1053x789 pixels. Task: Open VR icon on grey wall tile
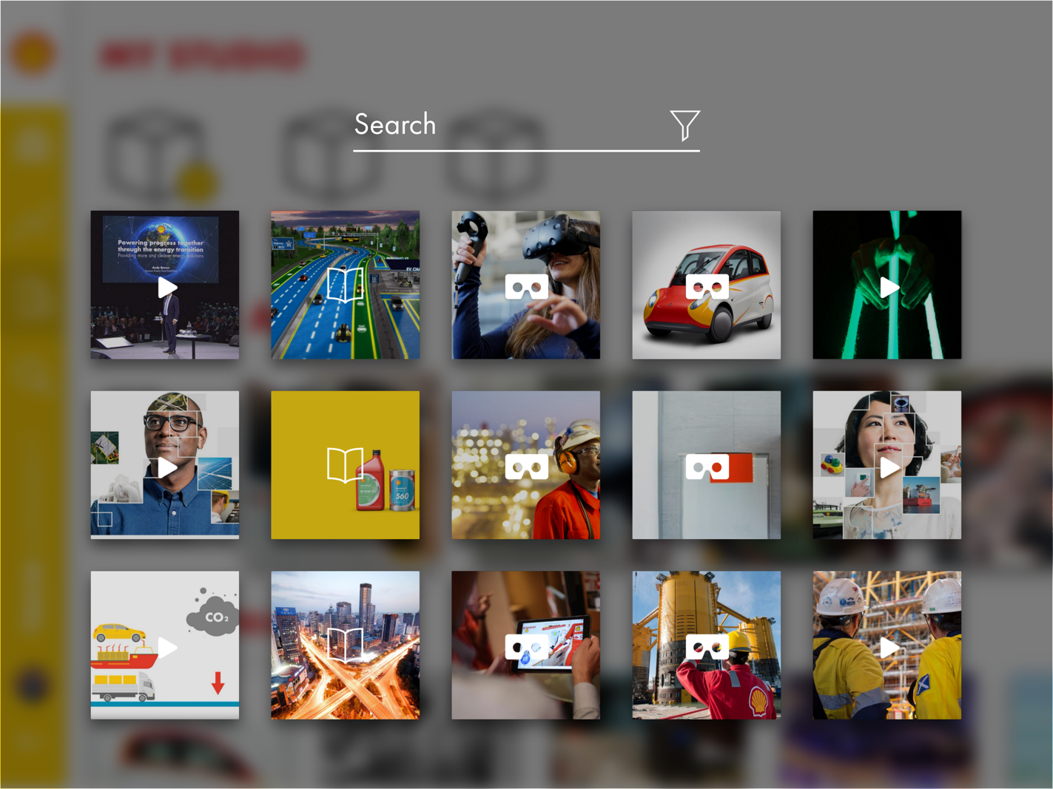point(707,465)
